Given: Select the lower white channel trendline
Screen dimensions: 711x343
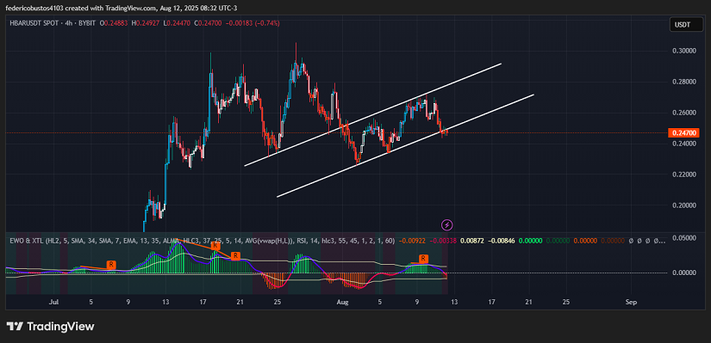Looking at the screenshot, I should (x=405, y=145).
